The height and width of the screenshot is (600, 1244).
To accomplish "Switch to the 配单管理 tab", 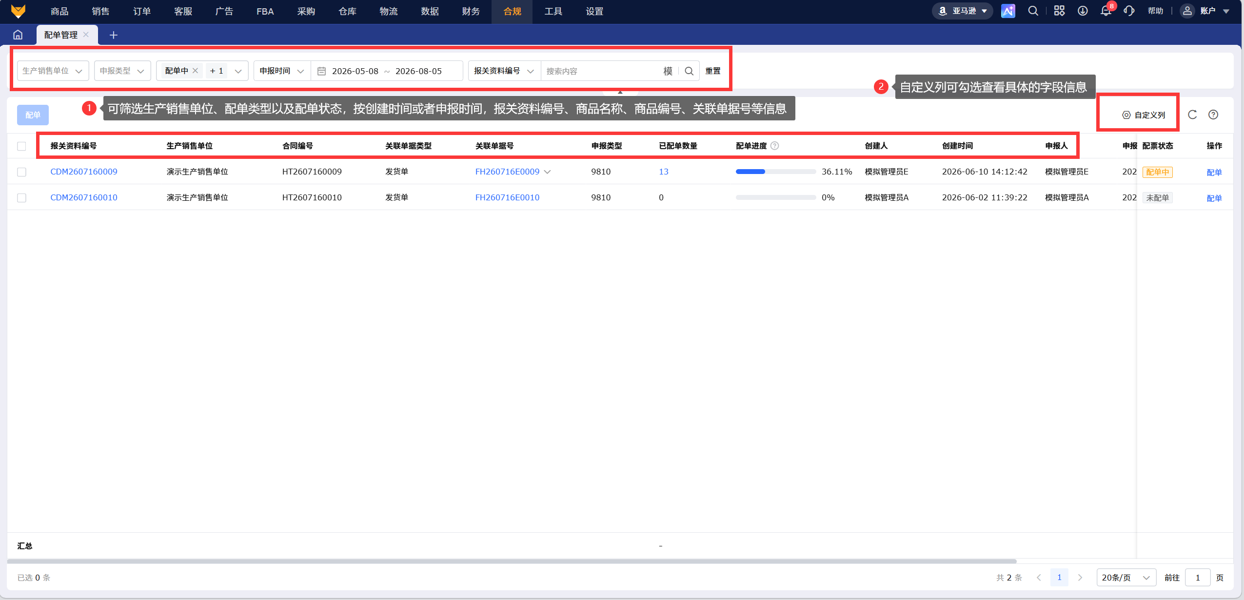I will coord(61,35).
